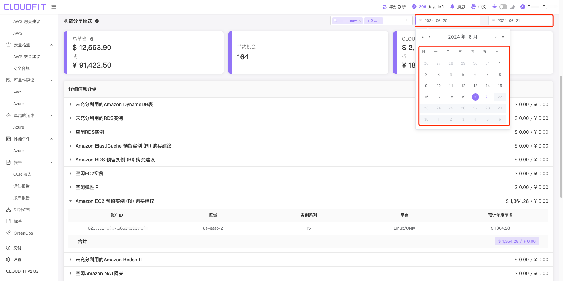Click the '+ 2 ...' extra accounts tag

point(373,21)
